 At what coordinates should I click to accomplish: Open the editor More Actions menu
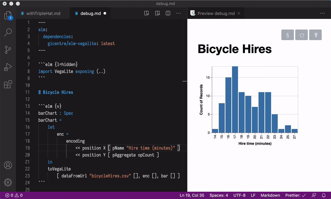point(178,13)
